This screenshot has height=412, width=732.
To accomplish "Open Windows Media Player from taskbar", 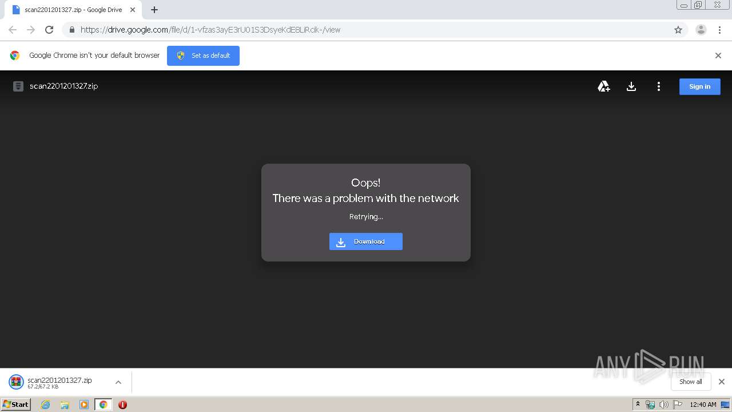I will 84,405.
